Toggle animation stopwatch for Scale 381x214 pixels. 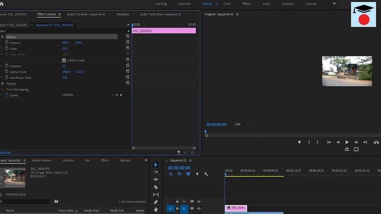click(7, 48)
